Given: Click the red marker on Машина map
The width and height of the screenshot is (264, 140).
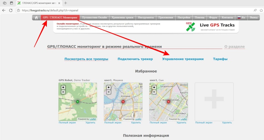Looking at the screenshot, I should tap(123, 102).
